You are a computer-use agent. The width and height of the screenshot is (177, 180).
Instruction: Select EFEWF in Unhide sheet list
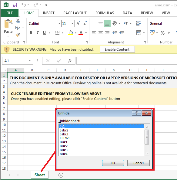click(102, 138)
